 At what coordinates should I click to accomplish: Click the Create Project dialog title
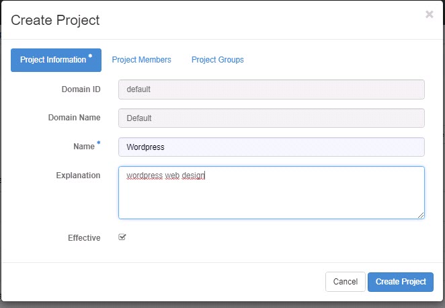point(55,20)
